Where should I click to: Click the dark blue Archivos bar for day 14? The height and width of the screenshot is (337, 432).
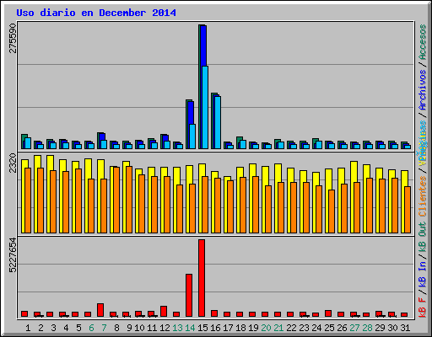(x=191, y=113)
